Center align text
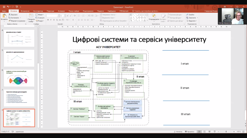This screenshot has width=247, height=138. (x=82, y=20)
